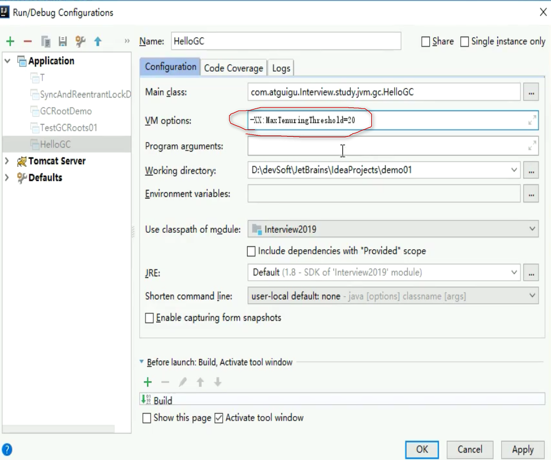
Task: Add a before launch task
Action: pos(148,382)
